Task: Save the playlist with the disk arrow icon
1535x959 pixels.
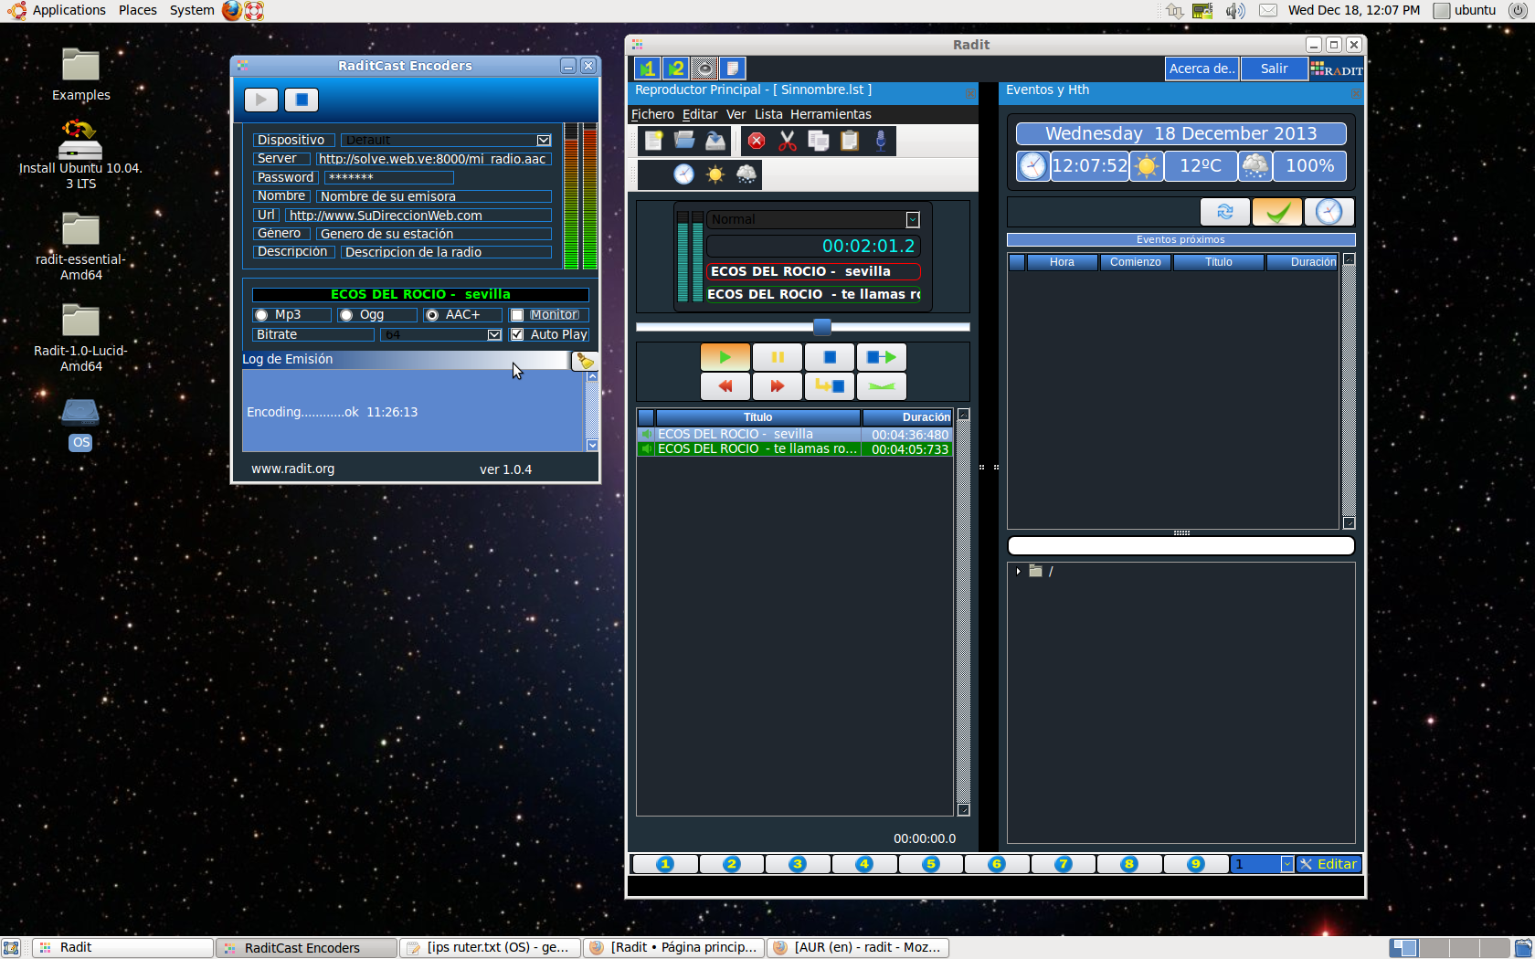Action: [x=715, y=141]
